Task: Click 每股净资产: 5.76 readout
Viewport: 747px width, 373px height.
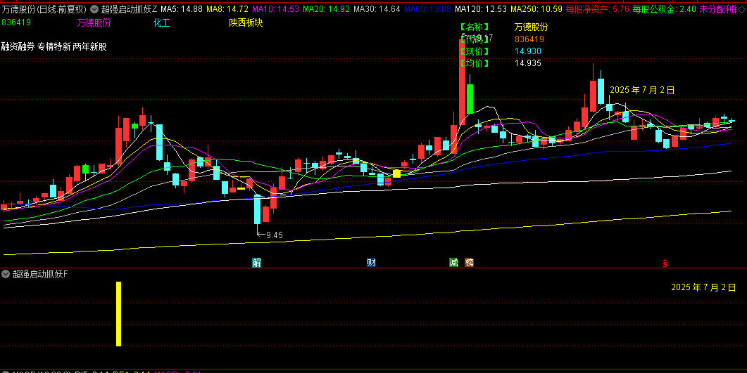Action: (598, 9)
